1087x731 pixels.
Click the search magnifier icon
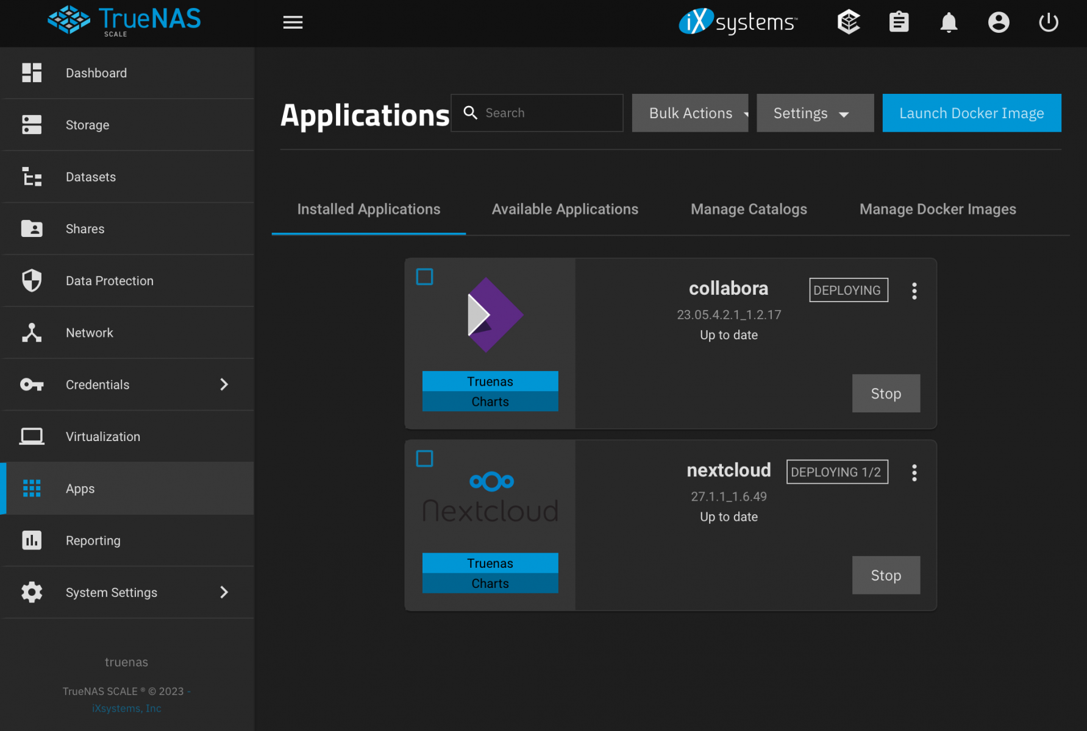coord(470,113)
